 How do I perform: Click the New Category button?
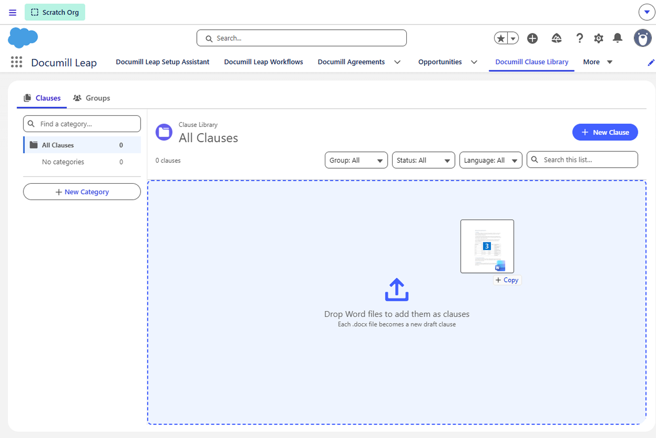click(82, 192)
